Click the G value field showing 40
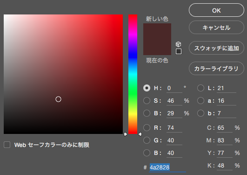 (174, 140)
